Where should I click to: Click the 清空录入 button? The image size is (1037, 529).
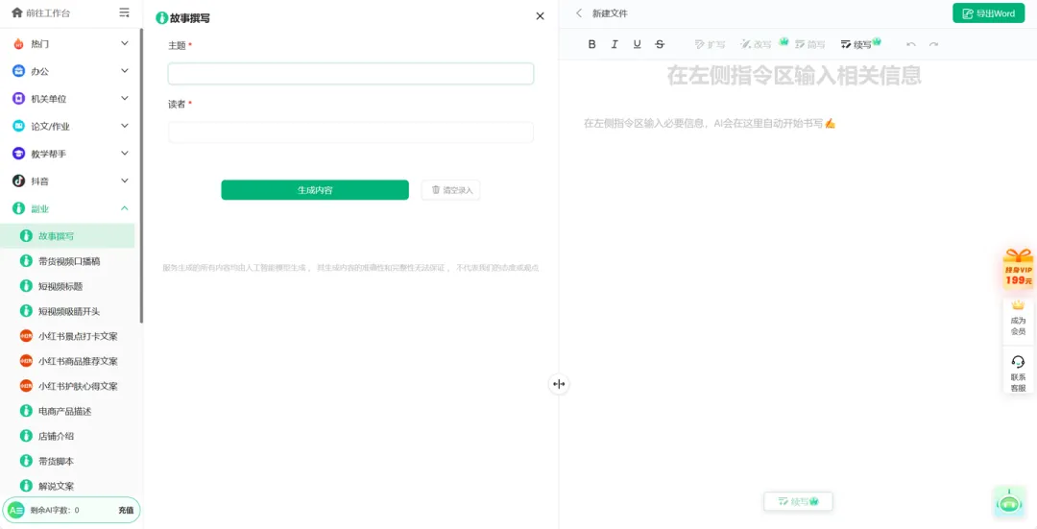pos(451,190)
